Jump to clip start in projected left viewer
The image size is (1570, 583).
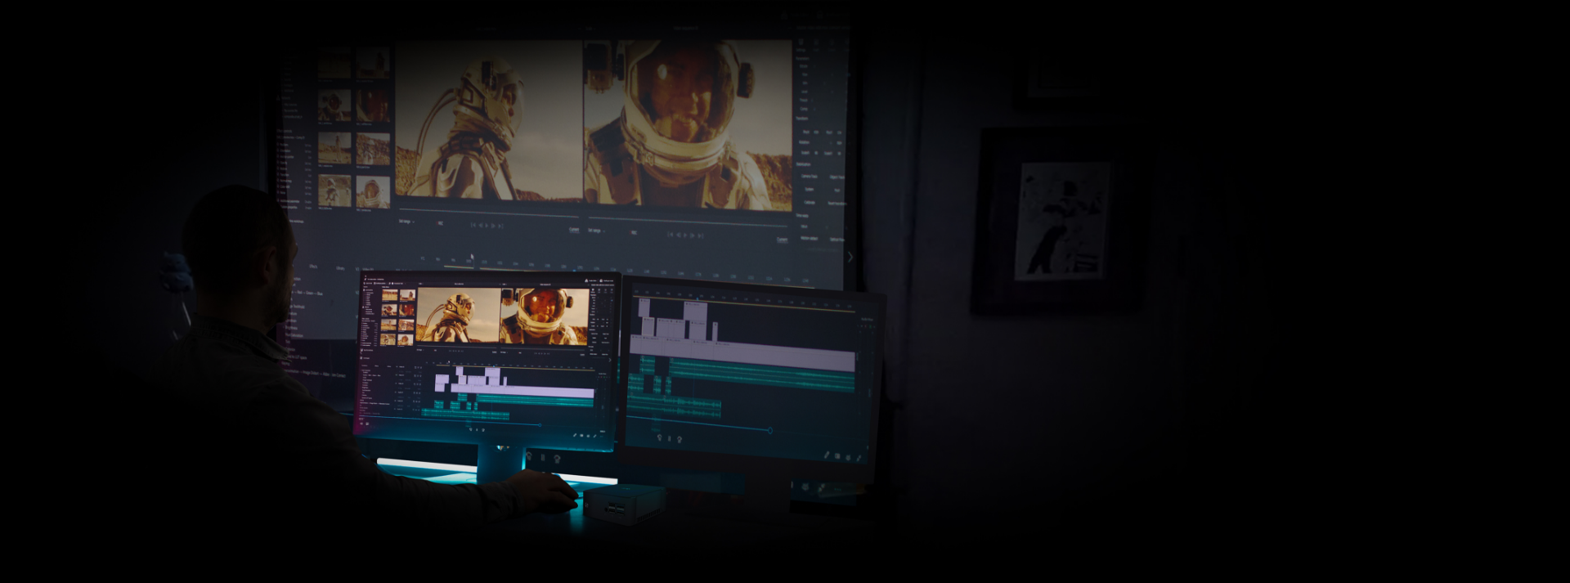pyautogui.click(x=473, y=224)
